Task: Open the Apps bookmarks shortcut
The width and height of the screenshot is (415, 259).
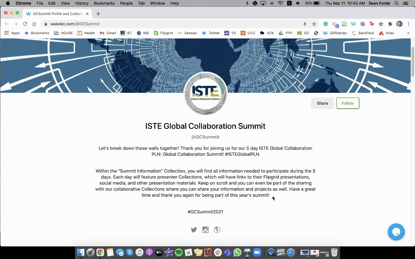Action: point(12,33)
